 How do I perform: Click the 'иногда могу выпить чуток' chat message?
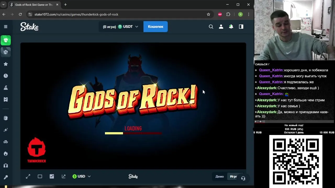coord(305,76)
